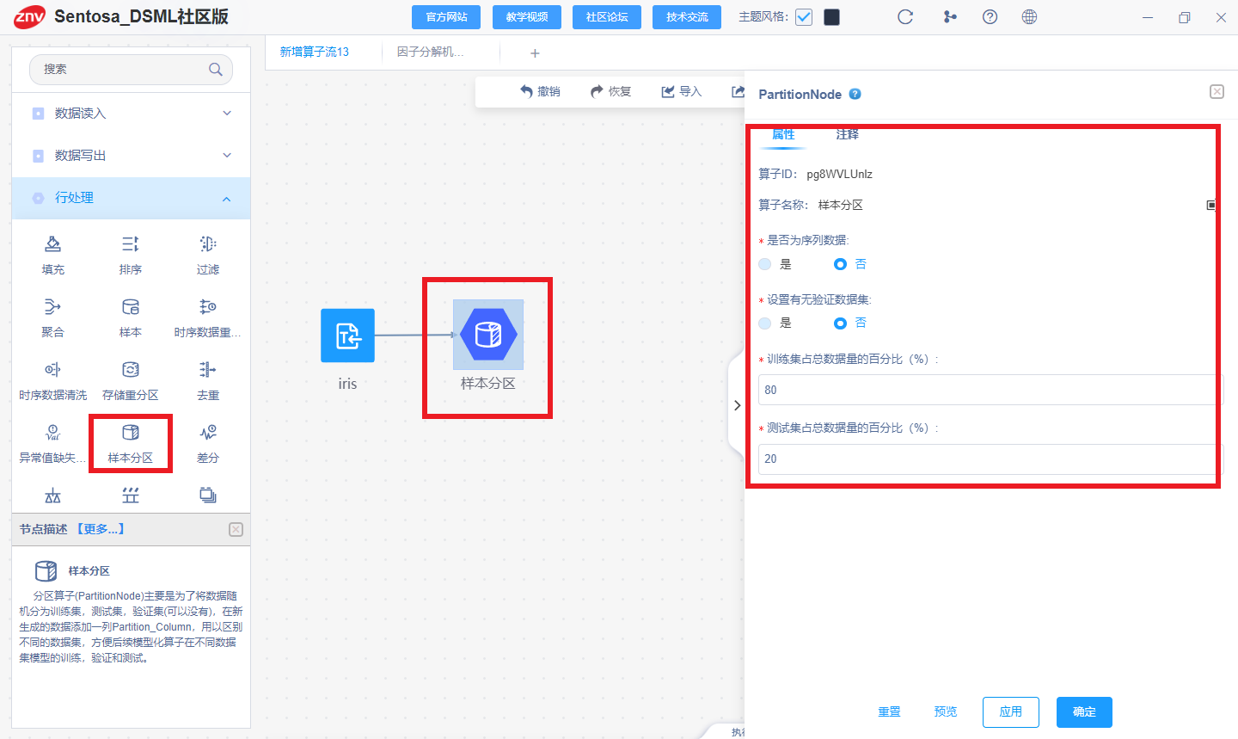Click the 导入 import toolbar button

click(x=681, y=91)
